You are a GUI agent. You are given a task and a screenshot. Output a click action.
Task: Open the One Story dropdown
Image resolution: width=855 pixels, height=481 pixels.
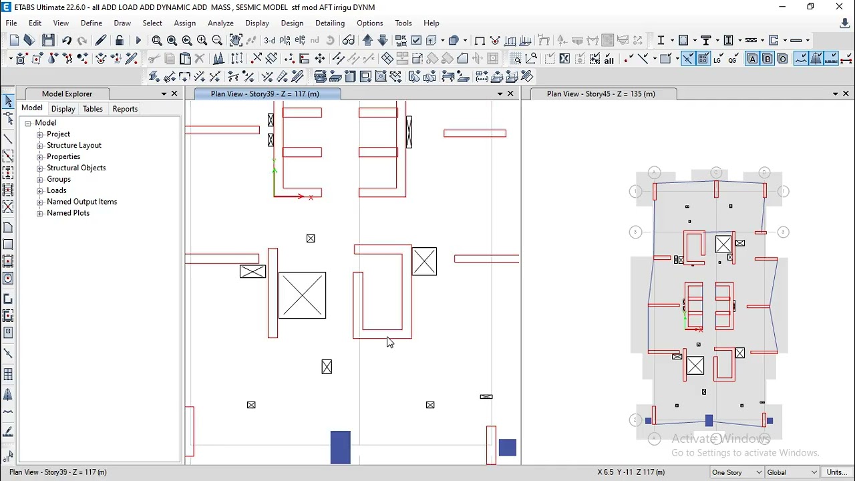click(737, 472)
